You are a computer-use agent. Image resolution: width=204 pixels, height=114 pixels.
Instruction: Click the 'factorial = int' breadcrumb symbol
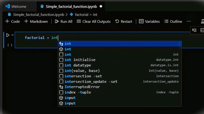[86, 15]
